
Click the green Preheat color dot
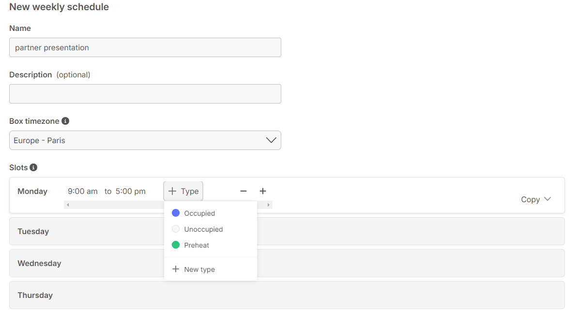click(x=176, y=245)
